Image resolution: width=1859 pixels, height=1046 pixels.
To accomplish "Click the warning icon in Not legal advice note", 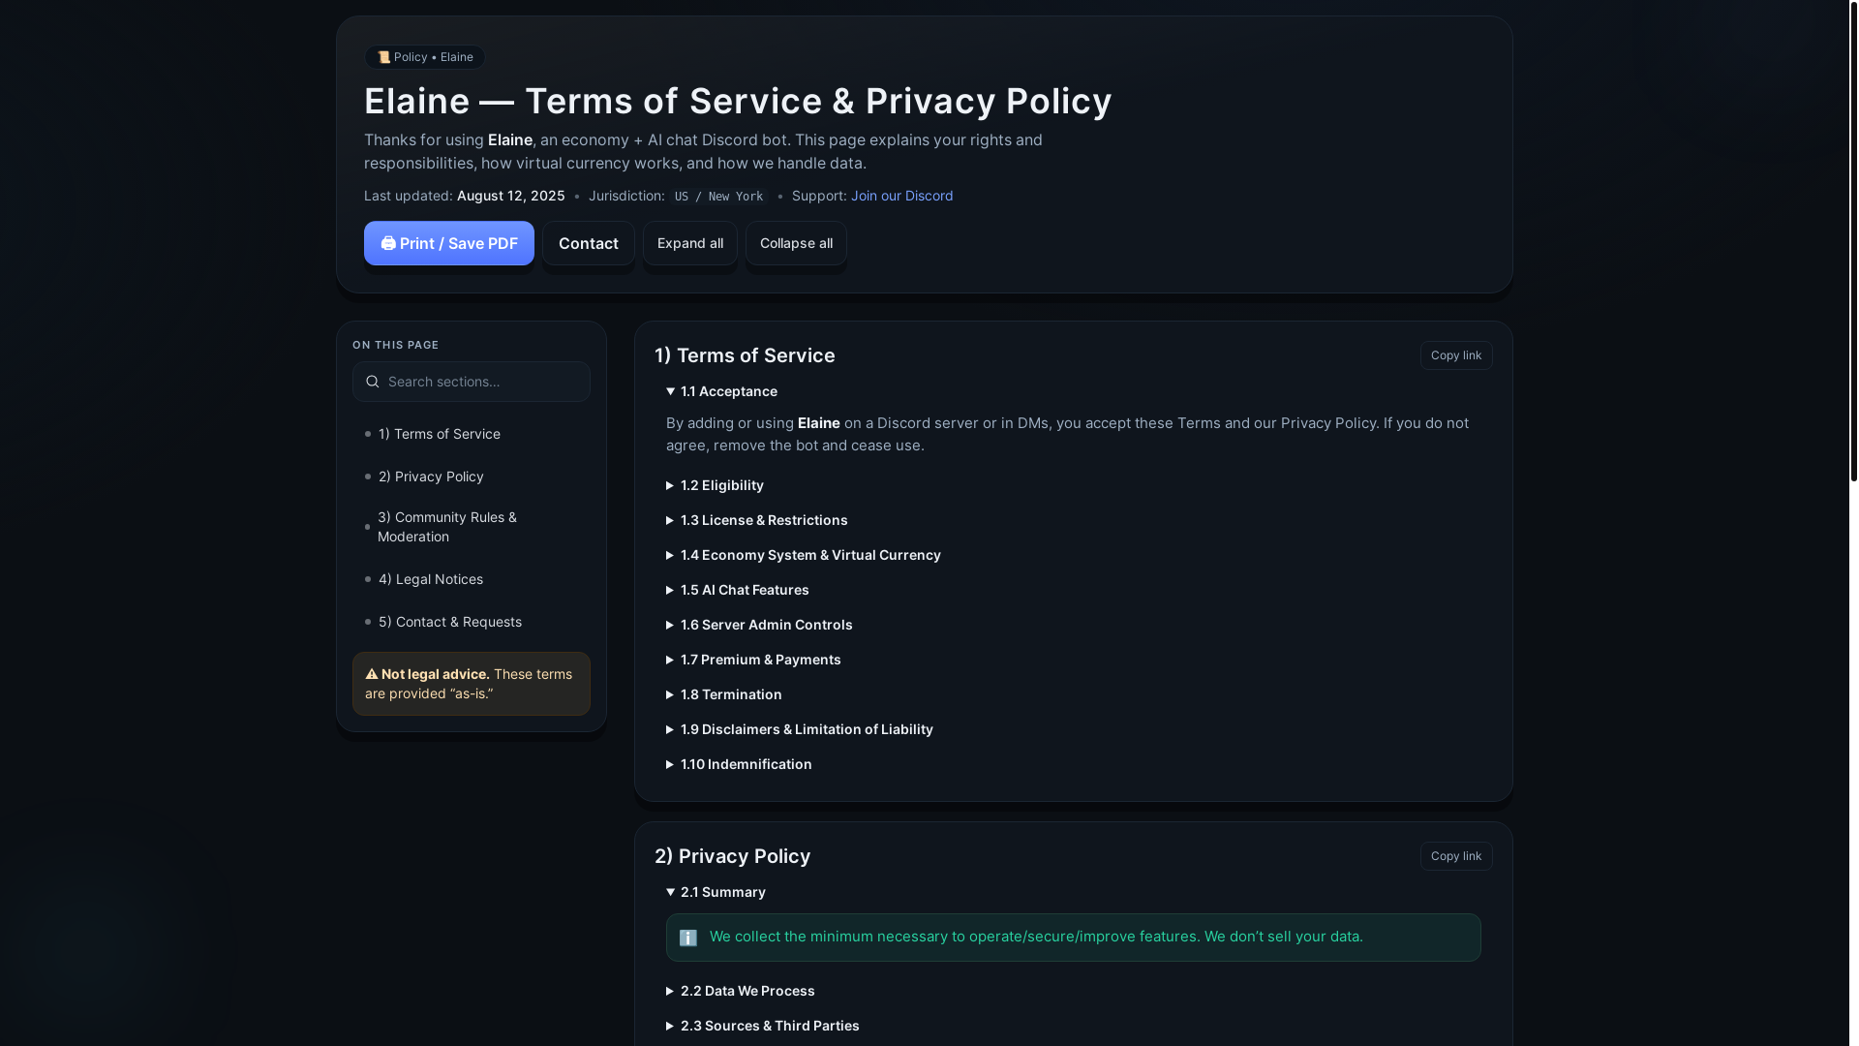I will [x=372, y=674].
